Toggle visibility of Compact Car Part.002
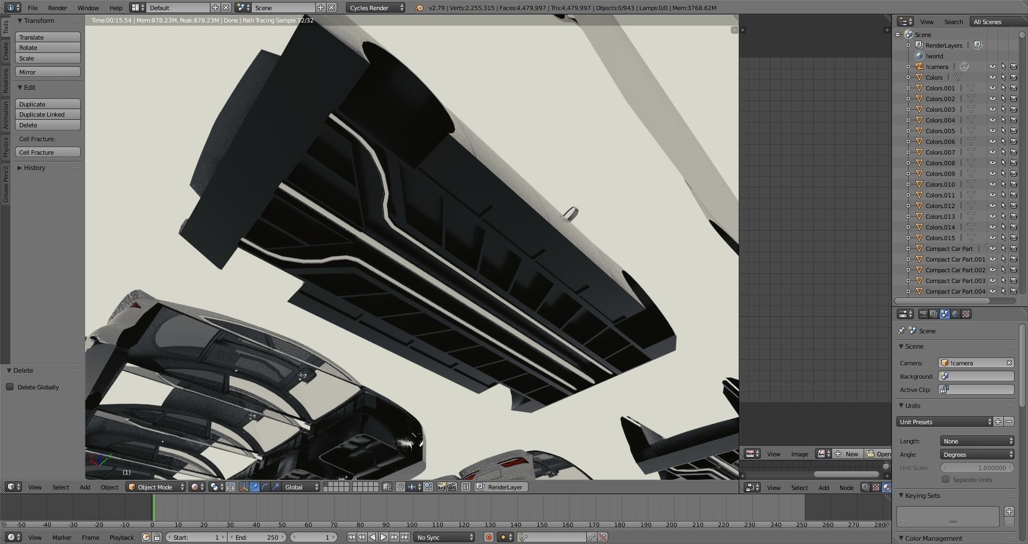 [992, 270]
